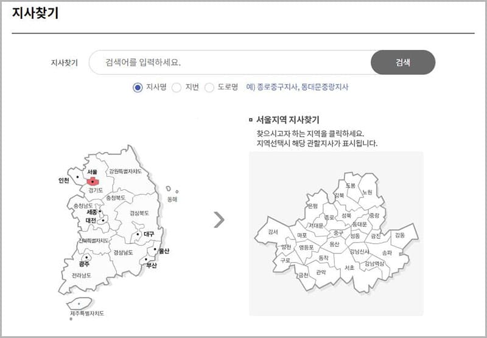The width and height of the screenshot is (487, 338).
Task: Select 제주특별자치도 island on the map
Action: 80,303
